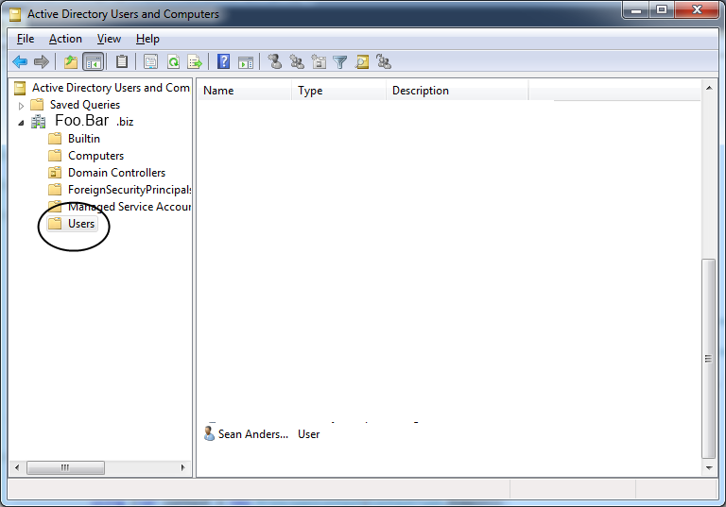Toggle the Show/Hide Action Pane button
Image resolution: width=726 pixels, height=507 pixels.
pos(246,62)
